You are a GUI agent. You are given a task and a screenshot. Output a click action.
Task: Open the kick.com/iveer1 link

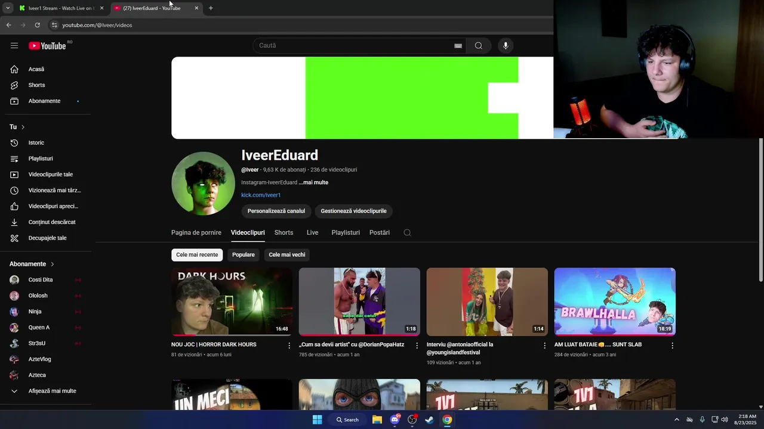(x=261, y=195)
